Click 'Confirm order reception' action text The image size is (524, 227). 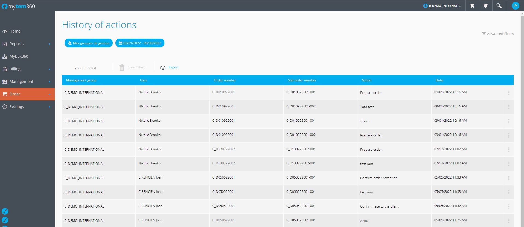(x=379, y=178)
